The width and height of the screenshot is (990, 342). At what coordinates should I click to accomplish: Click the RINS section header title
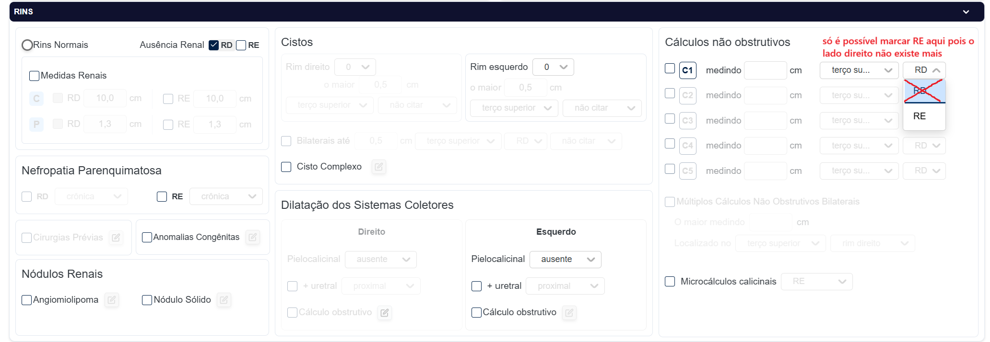[x=24, y=11]
